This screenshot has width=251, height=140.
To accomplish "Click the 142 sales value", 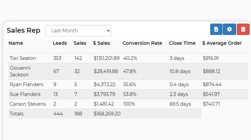I will click(x=78, y=58).
